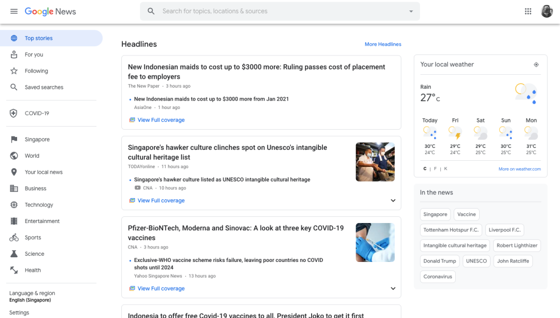Image resolution: width=560 pixels, height=318 pixels.
Task: Switch temperature unit to Fahrenheit
Action: (x=435, y=169)
